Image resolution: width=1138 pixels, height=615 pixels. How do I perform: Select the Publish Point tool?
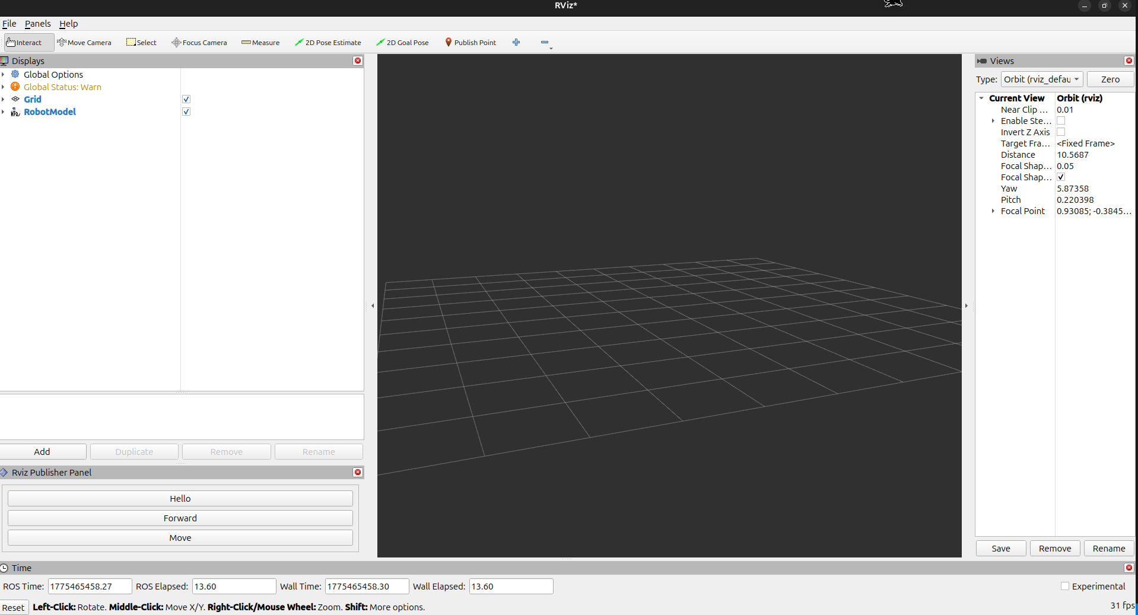[471, 43]
